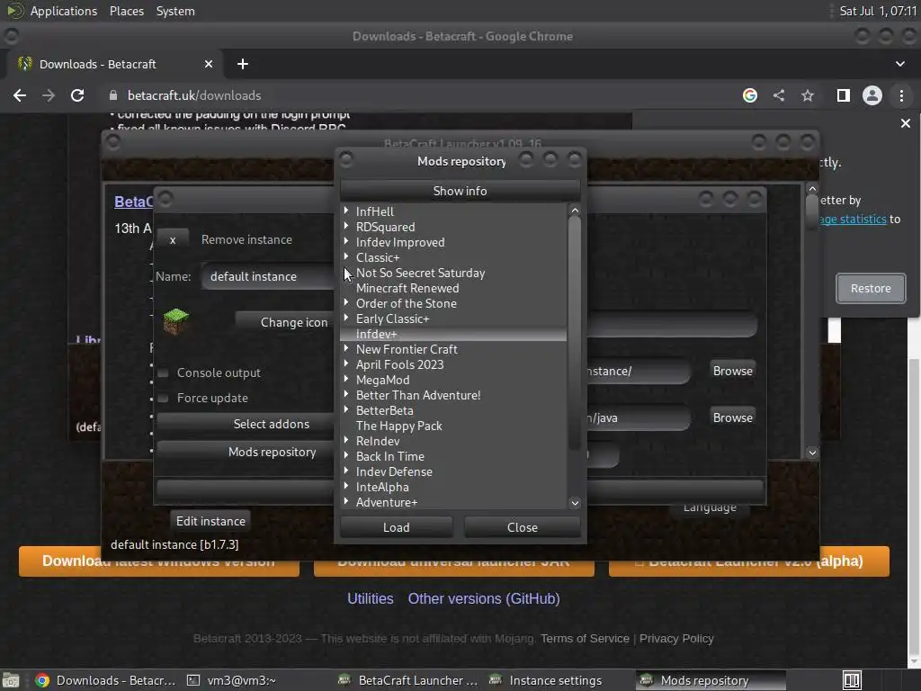Image resolution: width=921 pixels, height=691 pixels.
Task: Click the instance Name input field
Action: (x=268, y=276)
